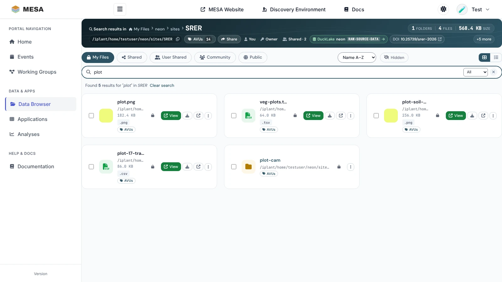Screen dimensions: 502x282
Task: Open the MESA Website link
Action: pyautogui.click(x=222, y=9)
